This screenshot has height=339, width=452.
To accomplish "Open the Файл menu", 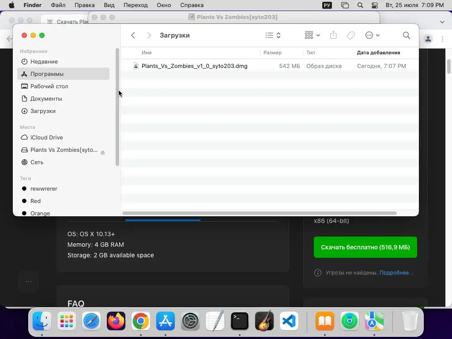I will click(x=58, y=5).
